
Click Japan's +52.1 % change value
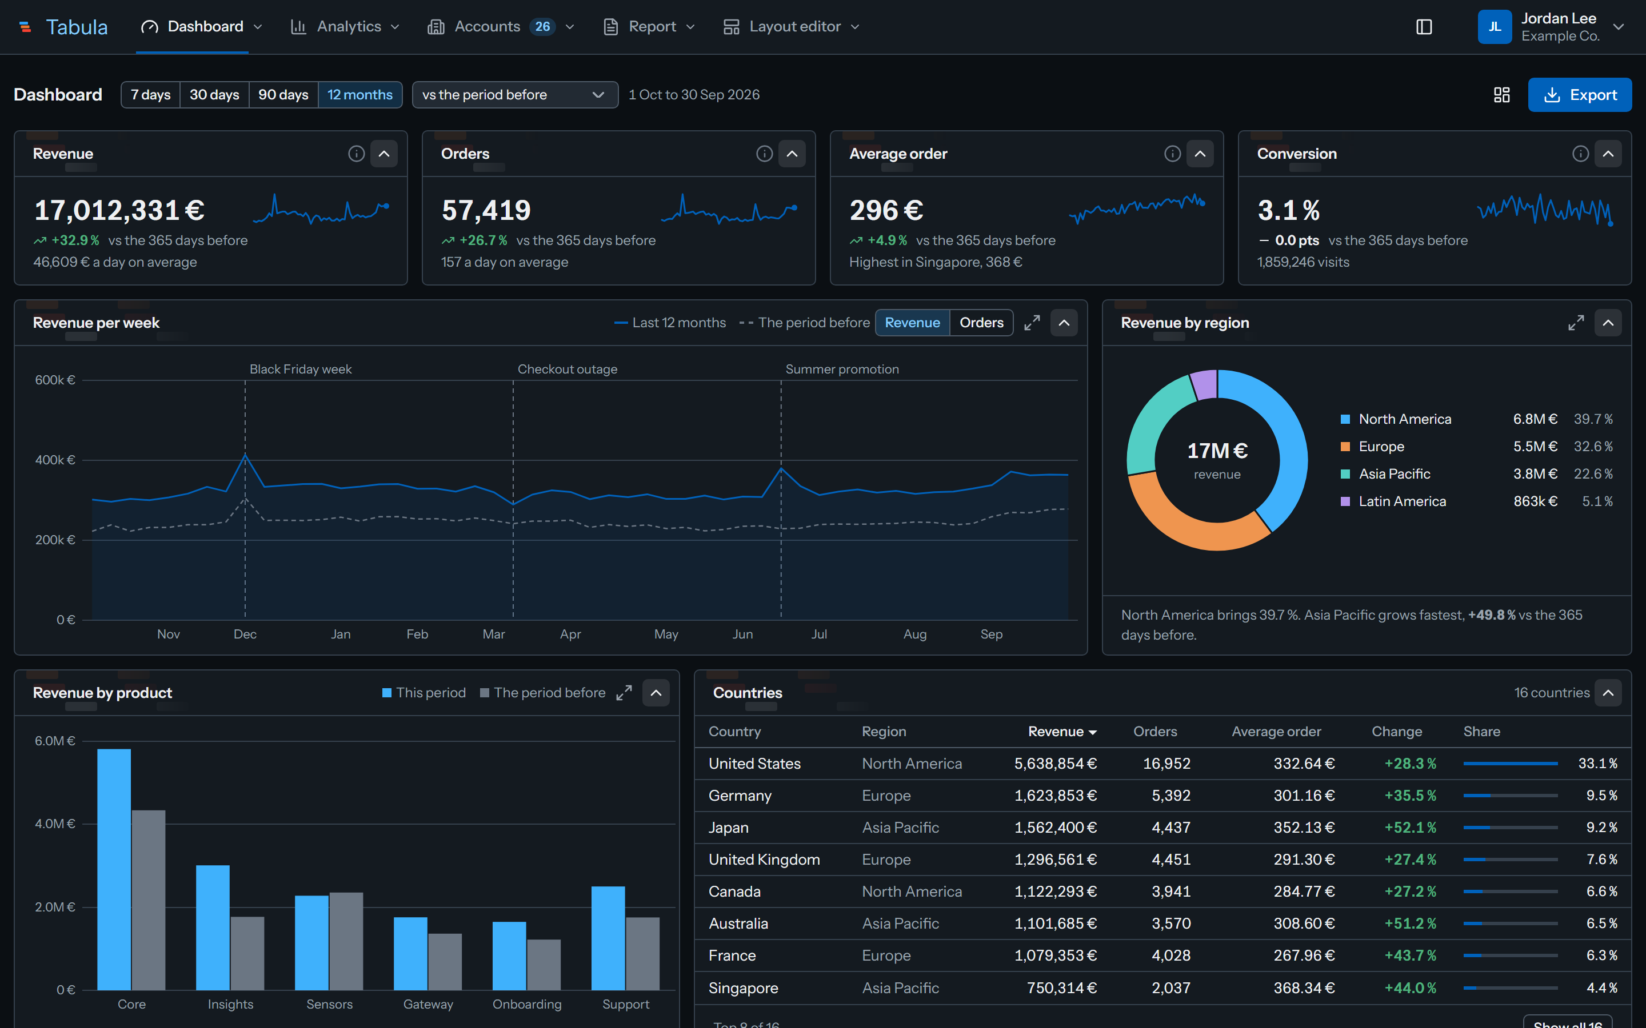click(1410, 828)
